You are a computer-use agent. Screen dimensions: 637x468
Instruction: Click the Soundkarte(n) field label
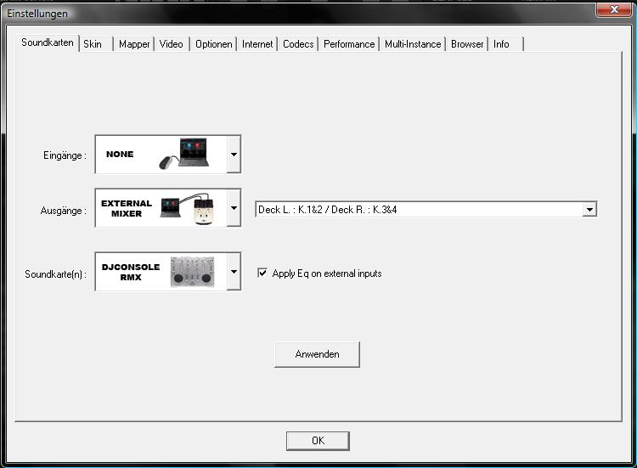[x=56, y=274]
